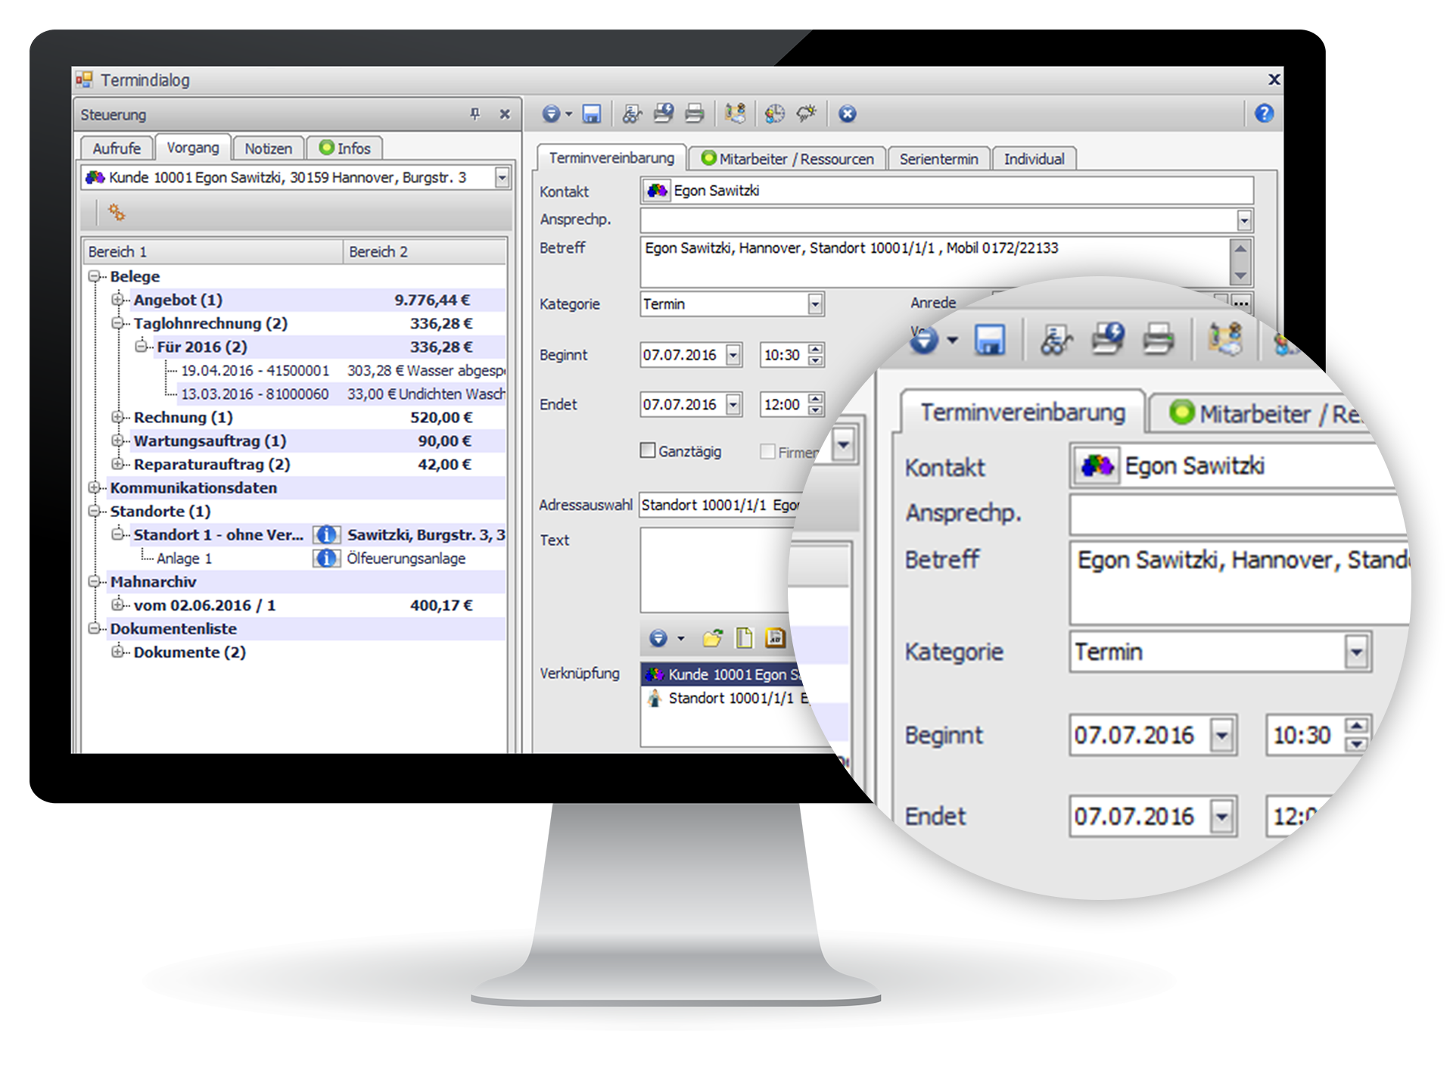
Task: Expand the Angebot (1) tree node
Action: click(117, 300)
